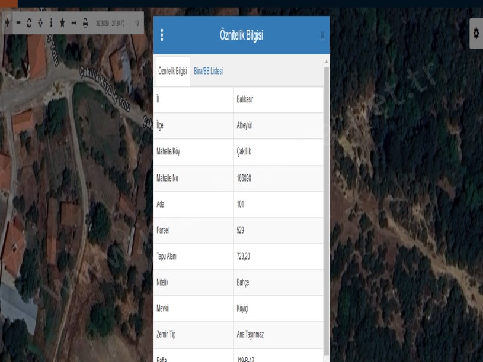Image resolution: width=483 pixels, height=362 pixels.
Task: Select the pan/locate diamond icon
Action: (x=40, y=24)
